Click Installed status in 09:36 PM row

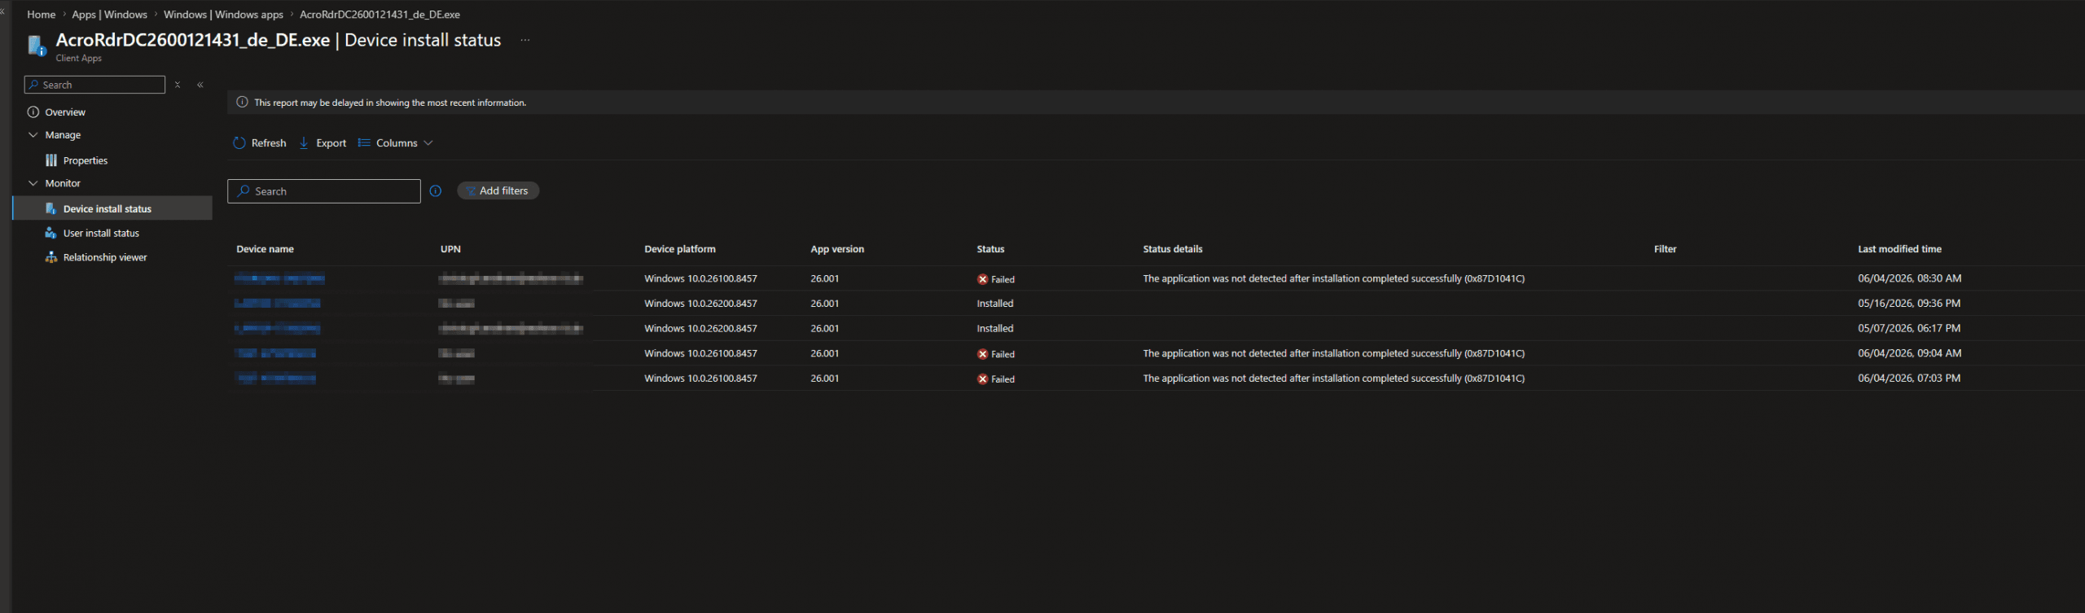[x=995, y=304]
